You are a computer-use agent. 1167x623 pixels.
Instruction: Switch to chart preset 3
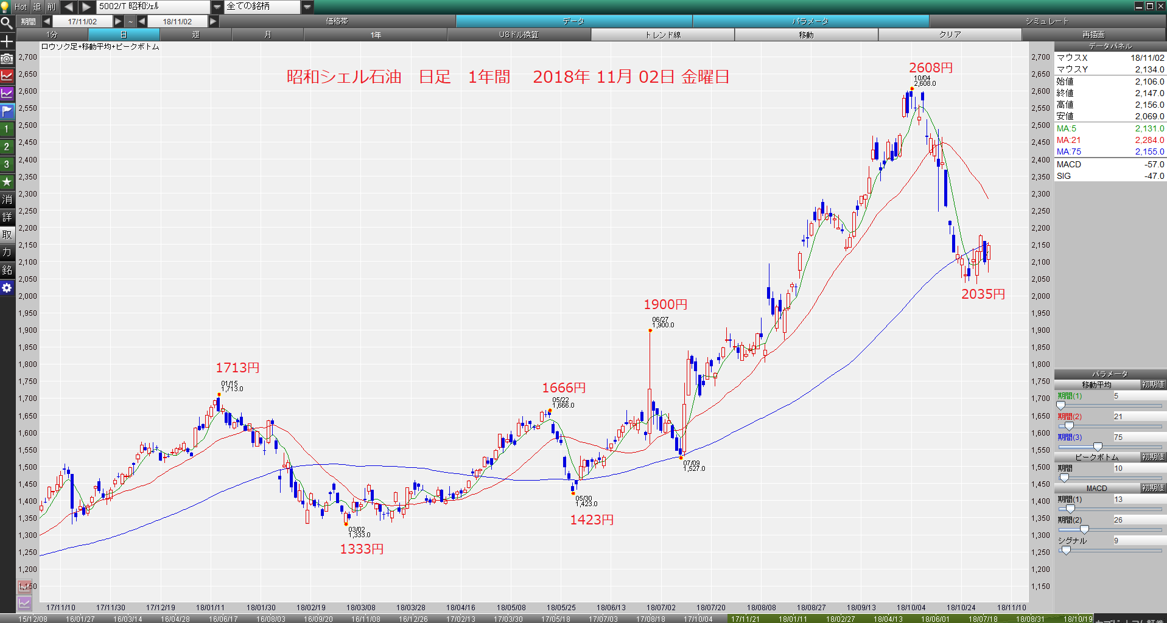tap(7, 164)
